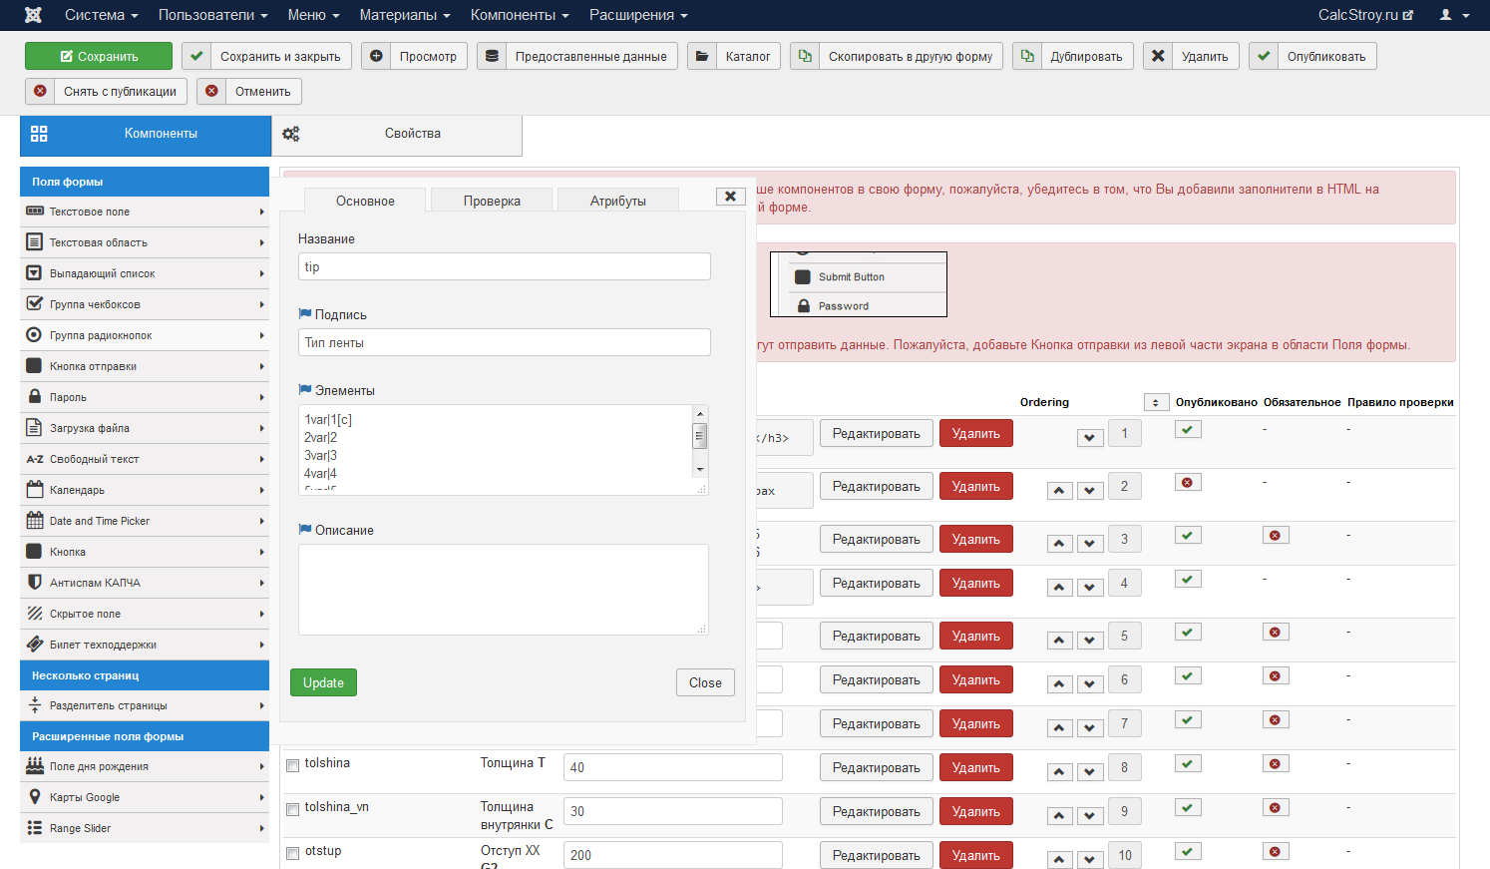
Task: Click the Antispam CAPTCHA shield icon
Action: coord(35,583)
